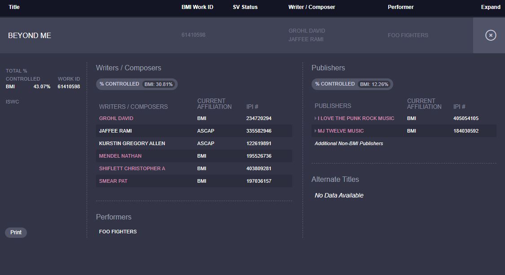Open writer SMEAR PAT link

pyautogui.click(x=113, y=181)
